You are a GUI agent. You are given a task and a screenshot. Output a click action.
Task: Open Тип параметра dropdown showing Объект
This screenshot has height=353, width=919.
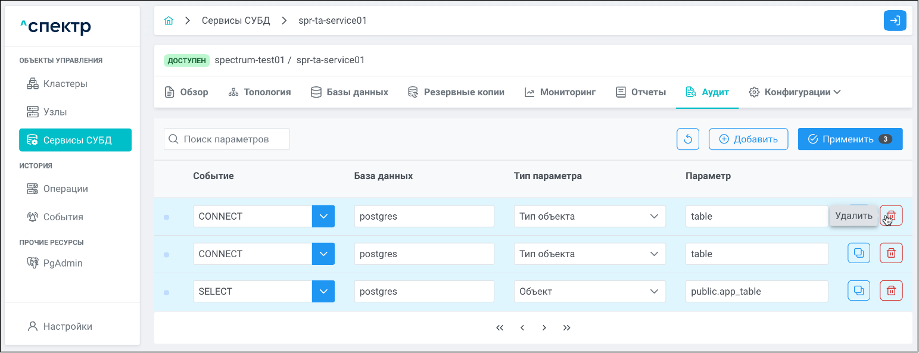click(589, 292)
